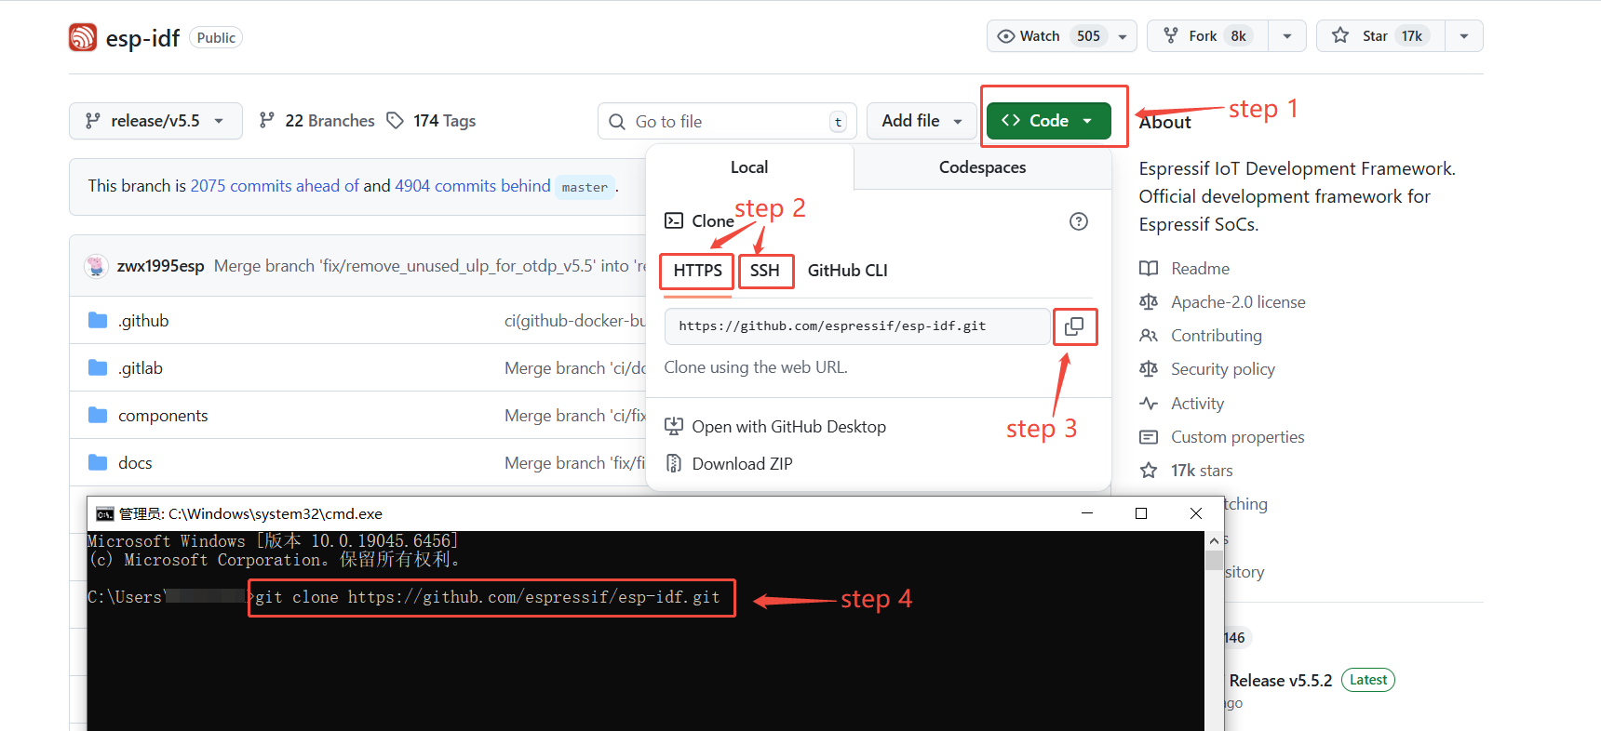This screenshot has width=1601, height=731.
Task: Copy the HTTPS clone URL to clipboard
Action: pos(1074,326)
